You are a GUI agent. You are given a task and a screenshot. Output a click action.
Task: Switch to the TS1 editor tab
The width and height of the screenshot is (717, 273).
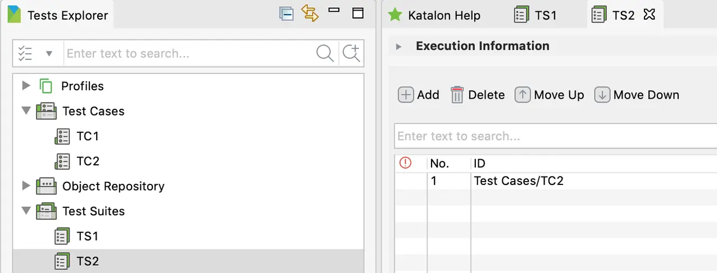pos(536,15)
